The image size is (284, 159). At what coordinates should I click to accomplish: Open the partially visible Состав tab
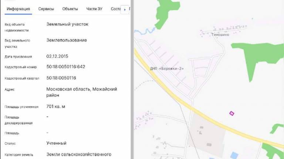[x=116, y=9]
